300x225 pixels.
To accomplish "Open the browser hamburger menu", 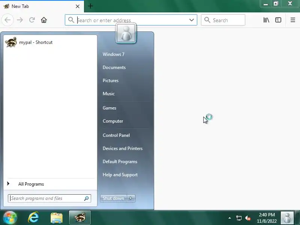I will point(293,20).
